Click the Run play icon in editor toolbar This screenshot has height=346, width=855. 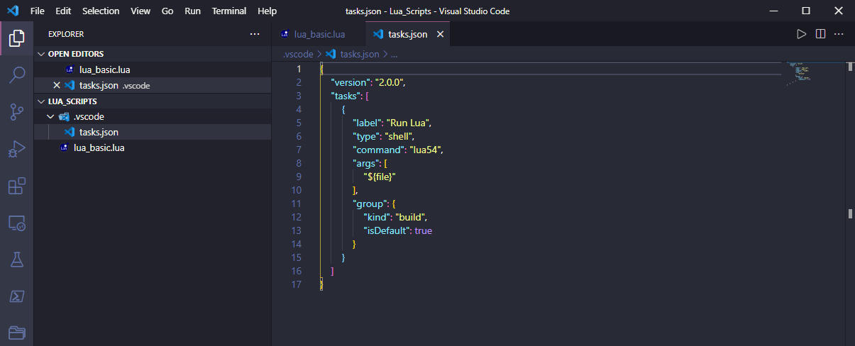click(x=801, y=33)
